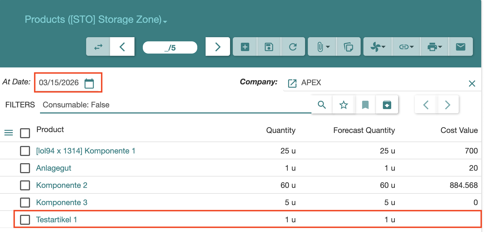This screenshot has width=484, height=232.
Task: Open the print dropdown menu
Action: click(x=434, y=47)
